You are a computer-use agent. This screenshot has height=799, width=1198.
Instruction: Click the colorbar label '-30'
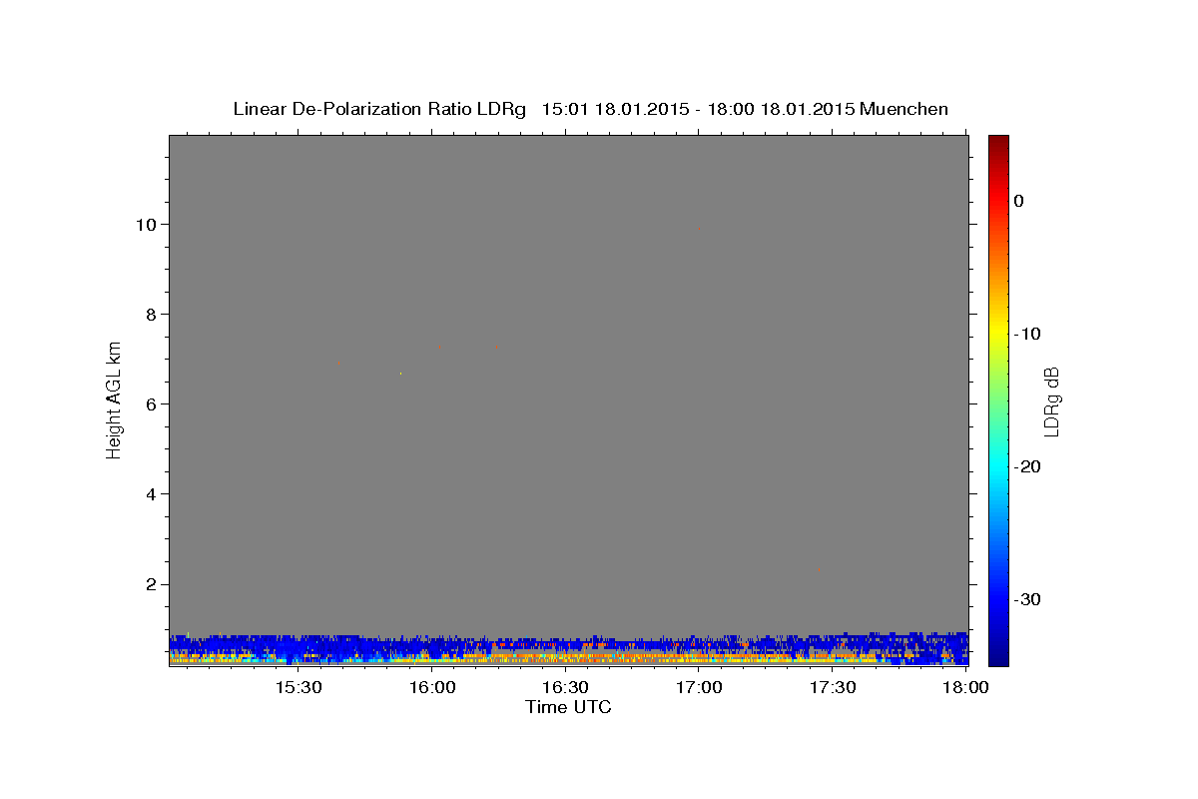point(1027,599)
